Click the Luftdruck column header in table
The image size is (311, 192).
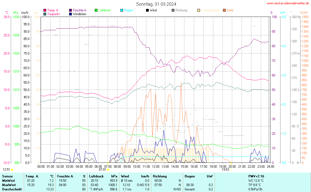coord(96,176)
